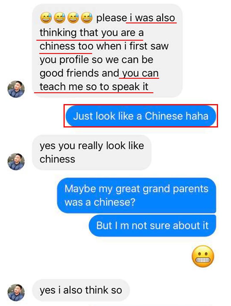Click the underlined words 'i was also'

[x=152, y=18]
